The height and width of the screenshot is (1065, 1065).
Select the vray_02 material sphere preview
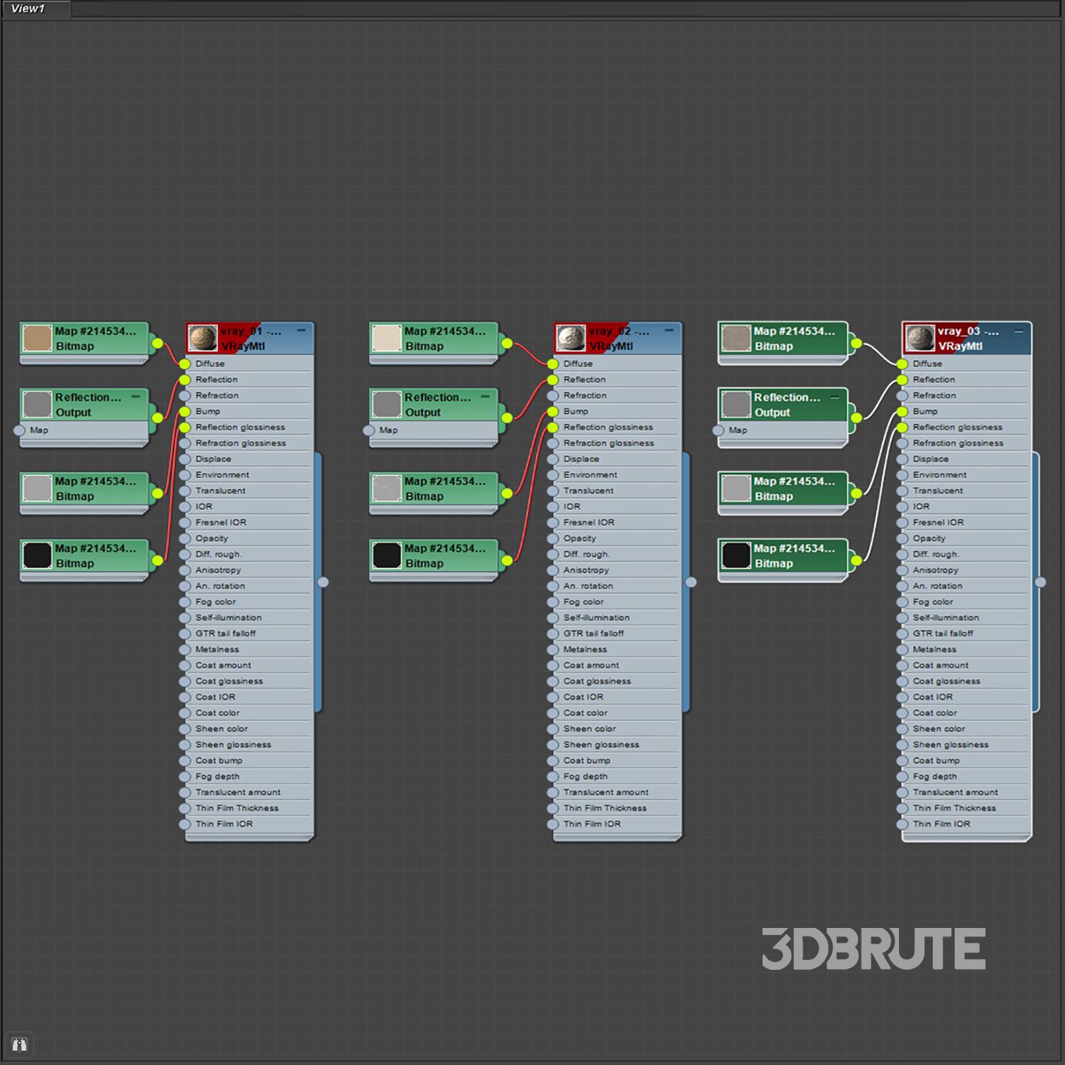pyautogui.click(x=570, y=339)
